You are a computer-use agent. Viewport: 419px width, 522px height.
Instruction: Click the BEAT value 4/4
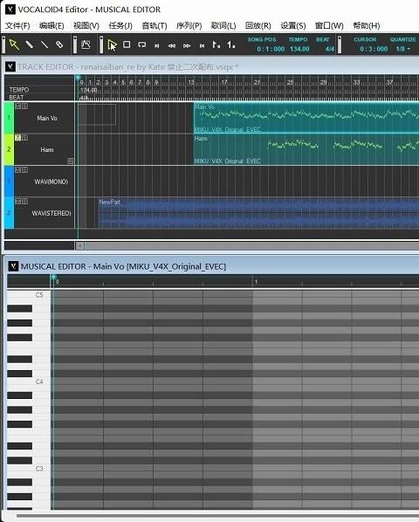pyautogui.click(x=330, y=49)
